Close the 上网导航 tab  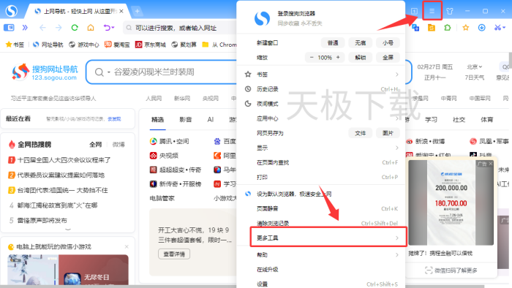click(121, 12)
